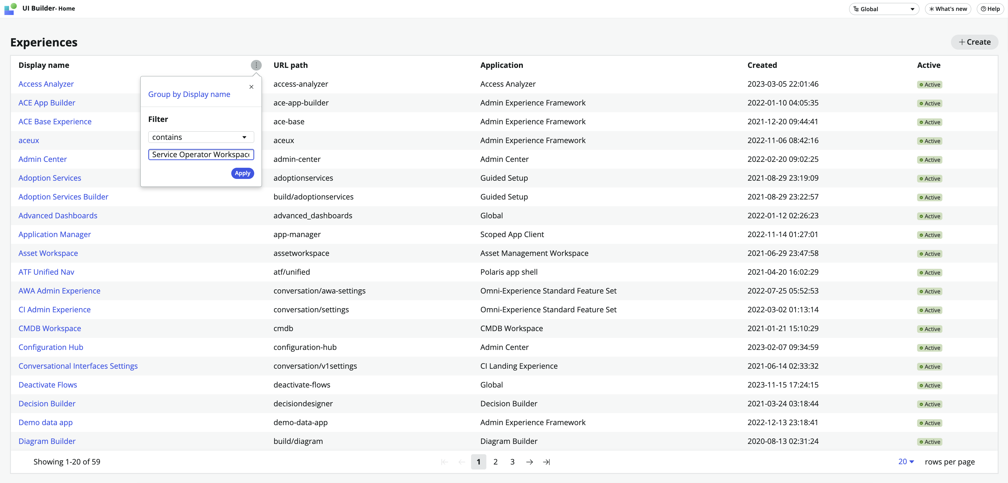Expand the contains filter operator dropdown
This screenshot has width=1008, height=483.
(x=201, y=137)
